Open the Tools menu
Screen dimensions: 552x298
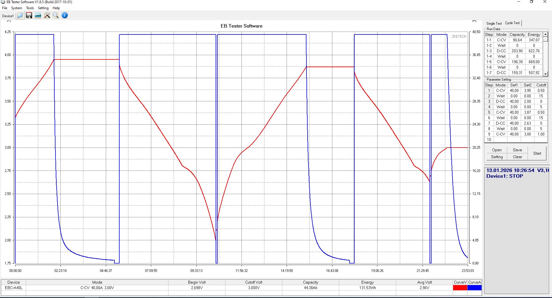click(x=30, y=8)
